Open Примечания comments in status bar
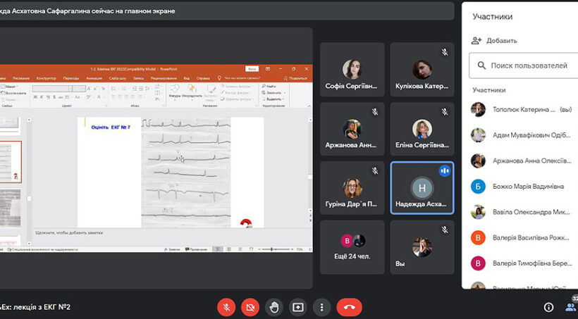 (196, 249)
